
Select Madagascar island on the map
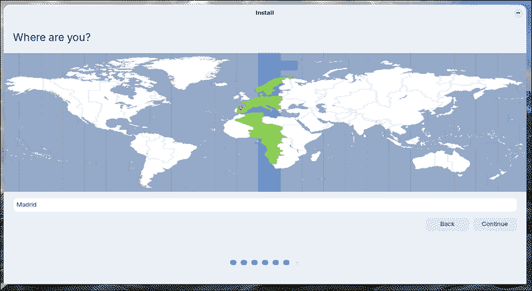[315, 156]
